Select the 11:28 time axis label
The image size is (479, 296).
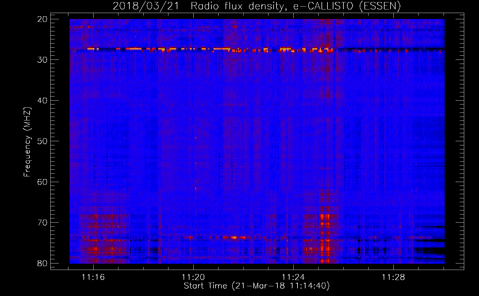click(x=393, y=277)
